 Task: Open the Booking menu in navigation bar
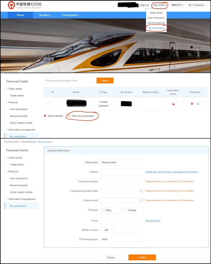(45, 15)
